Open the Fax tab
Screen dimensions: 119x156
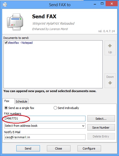7,101
